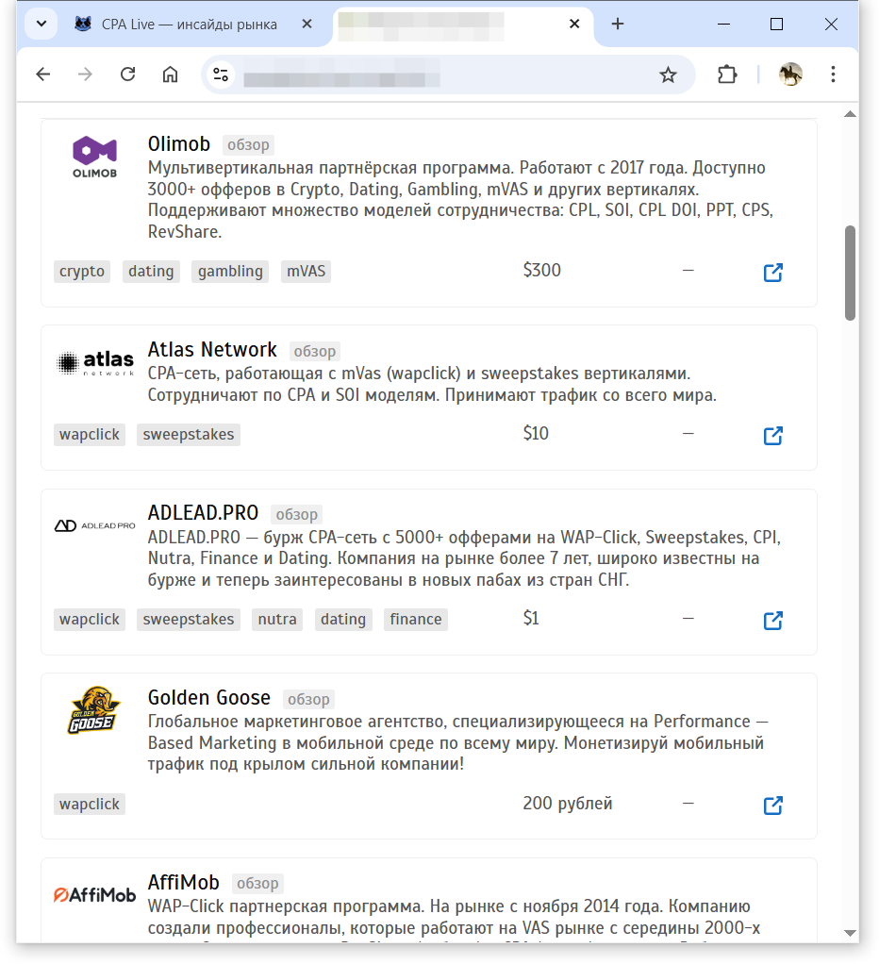Filter by Olimob dating tag

pyautogui.click(x=151, y=271)
